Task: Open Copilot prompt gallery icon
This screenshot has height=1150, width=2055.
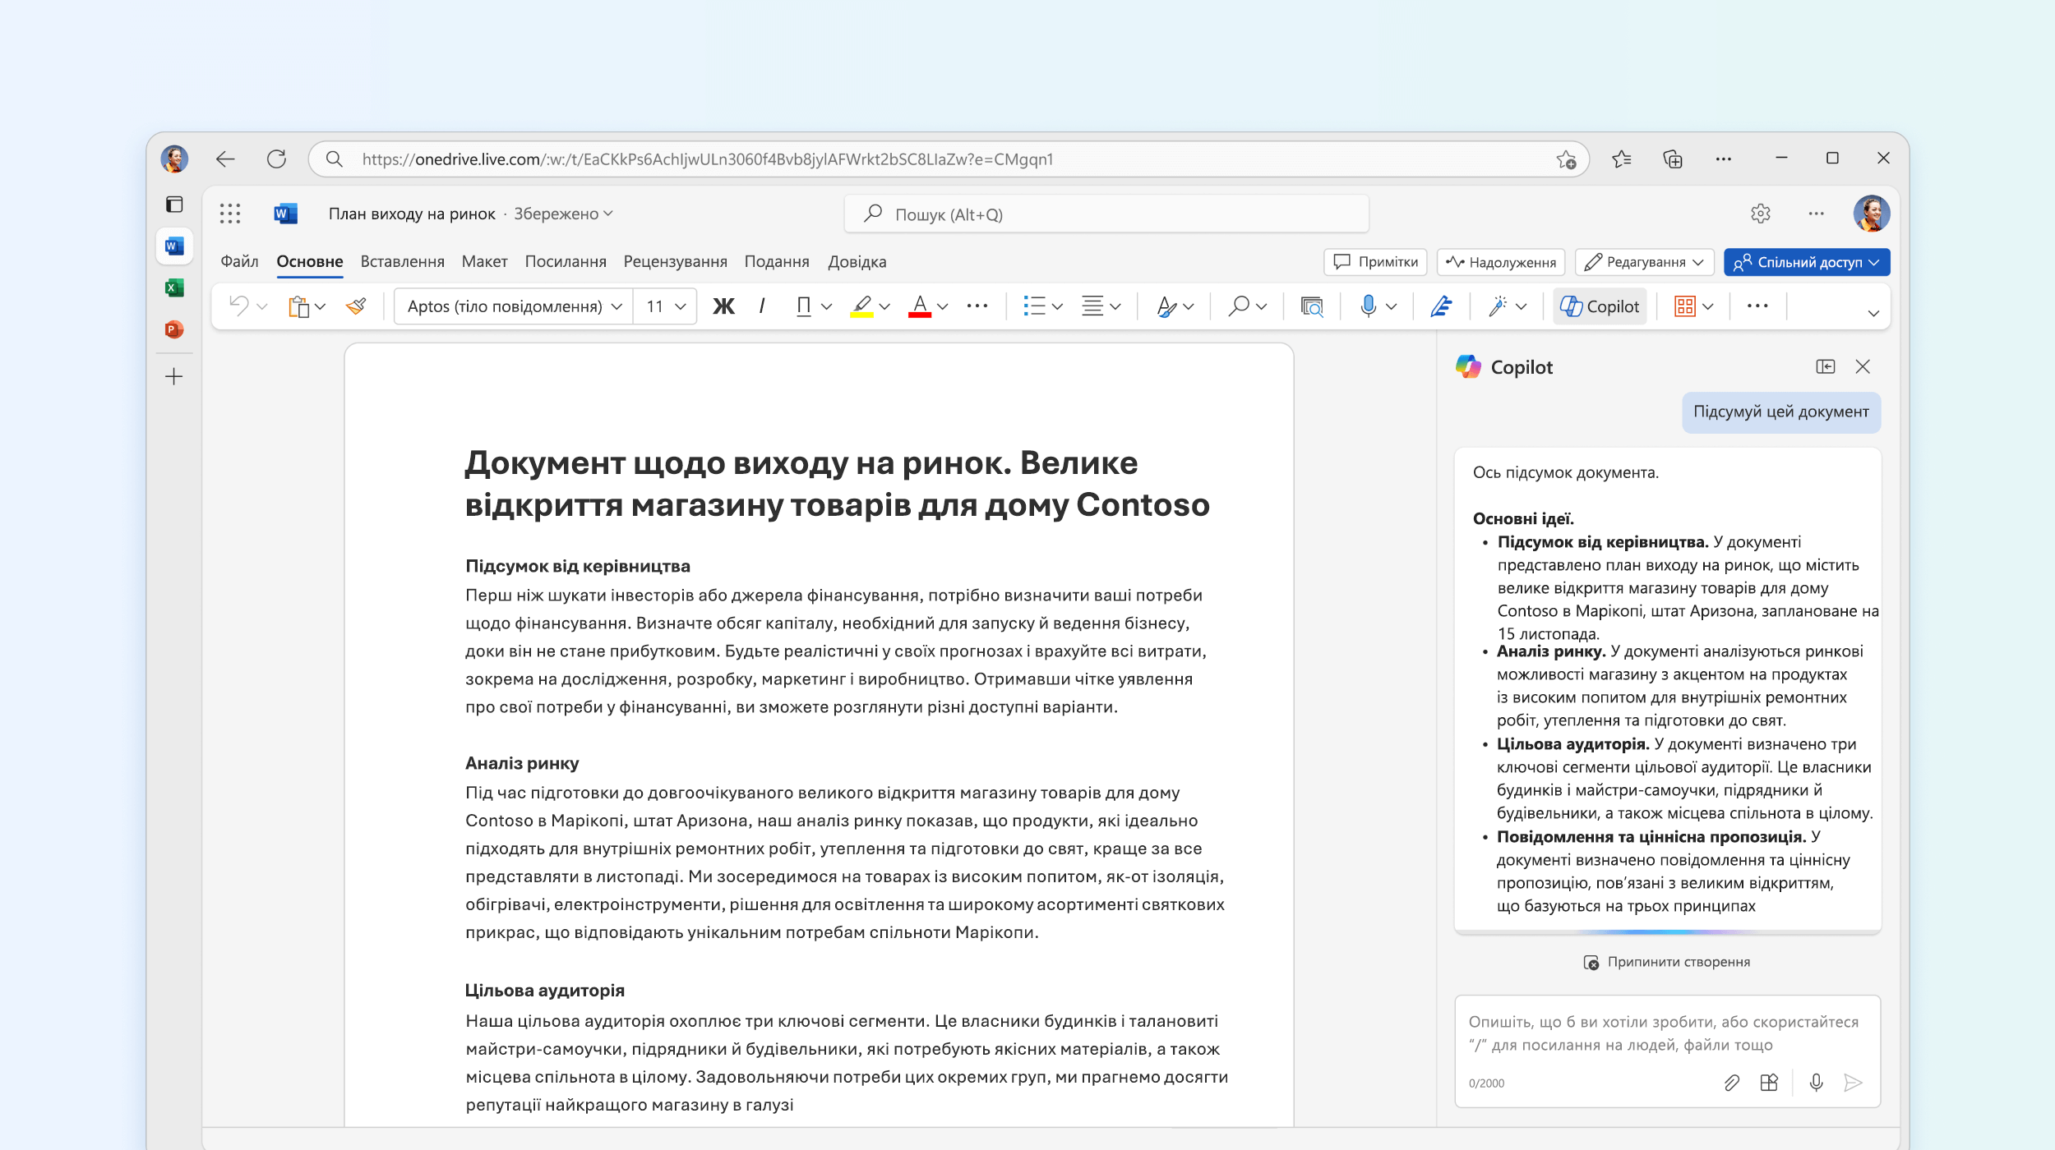Action: tap(1769, 1083)
